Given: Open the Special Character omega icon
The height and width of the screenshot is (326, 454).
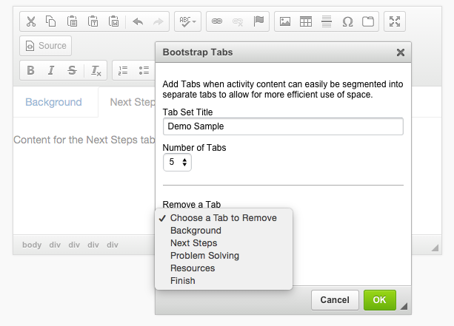Looking at the screenshot, I should point(347,21).
